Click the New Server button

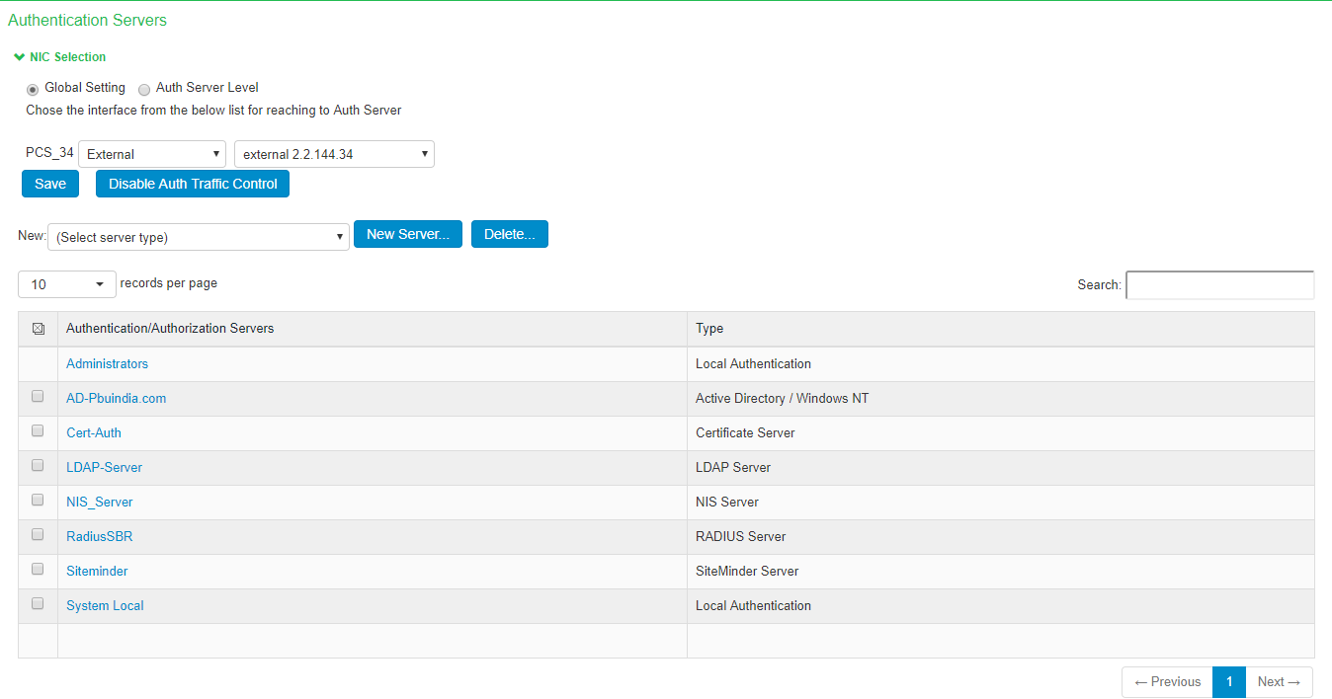[x=407, y=233]
